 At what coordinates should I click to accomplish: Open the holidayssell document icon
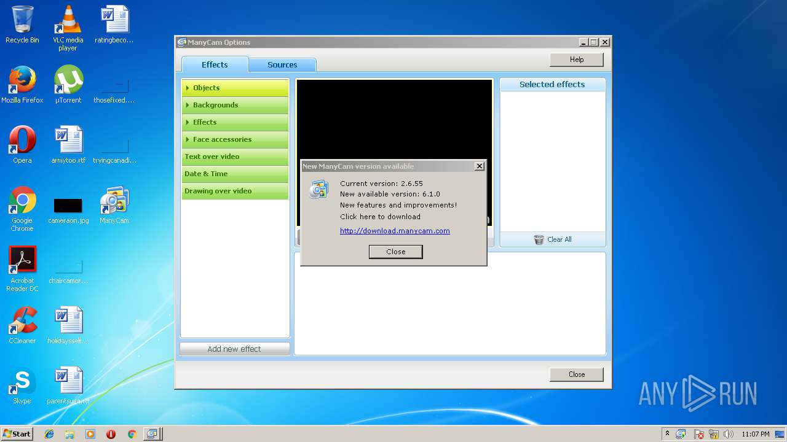tap(68, 326)
